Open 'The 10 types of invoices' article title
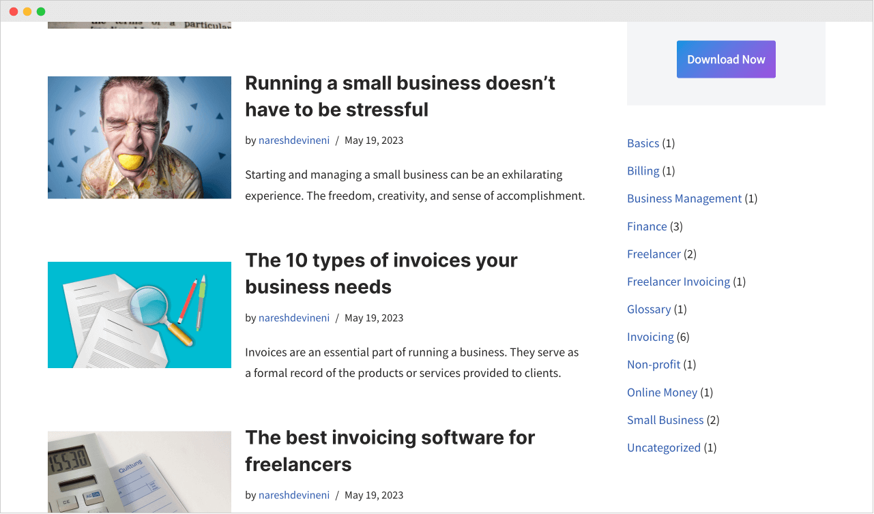The image size is (874, 514). click(x=381, y=273)
